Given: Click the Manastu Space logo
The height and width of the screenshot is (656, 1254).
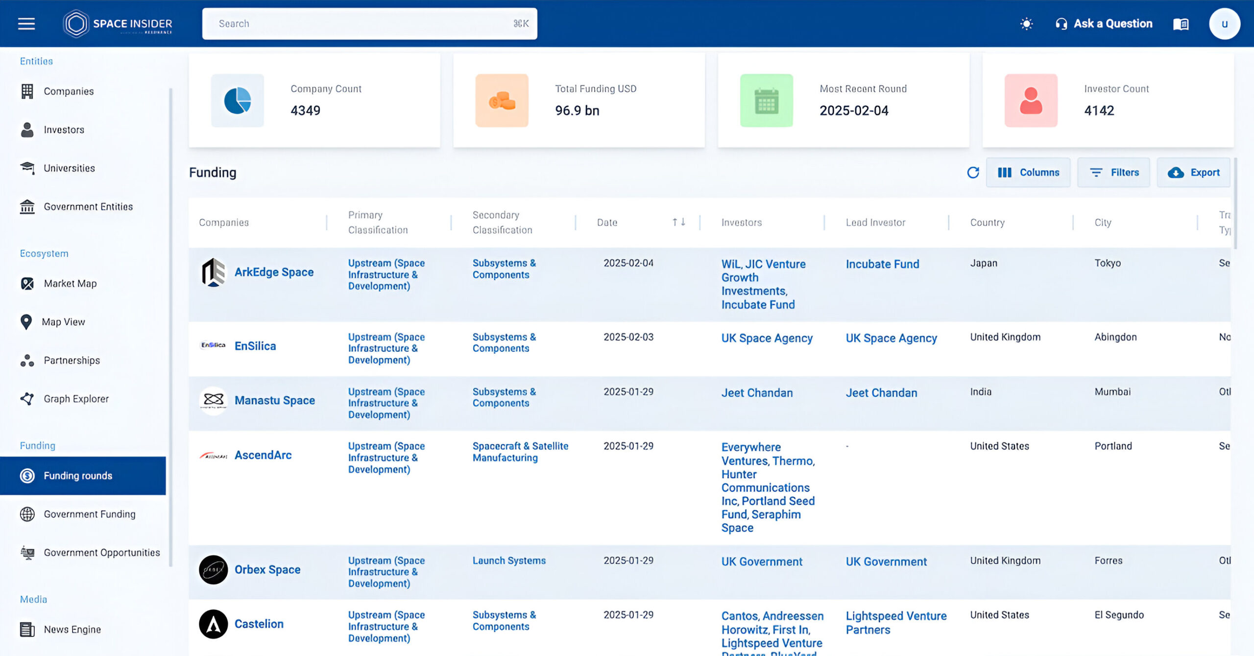Looking at the screenshot, I should coord(213,401).
